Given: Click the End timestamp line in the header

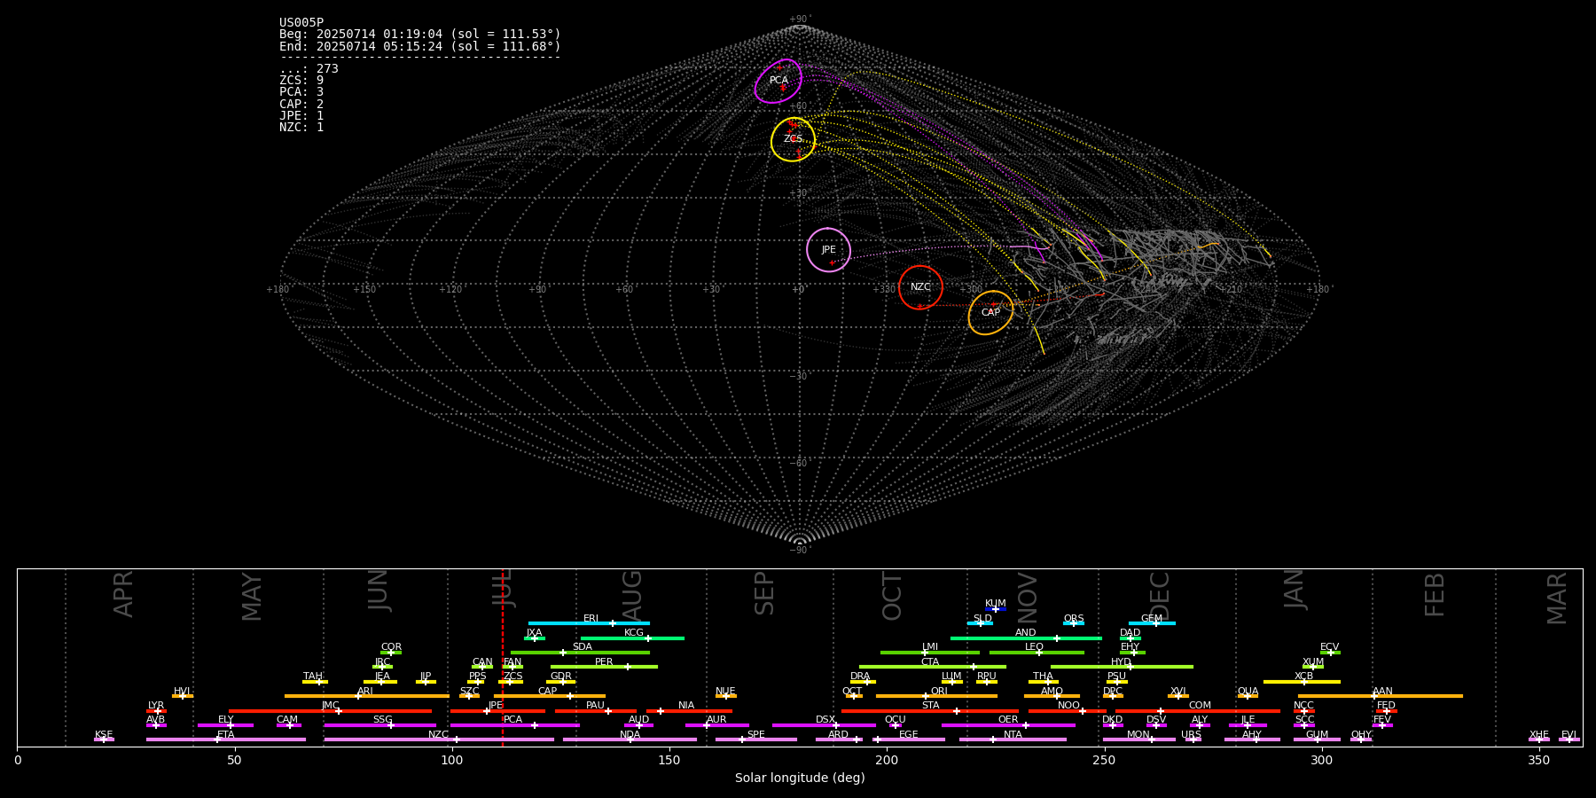Looking at the screenshot, I should 420,46.
